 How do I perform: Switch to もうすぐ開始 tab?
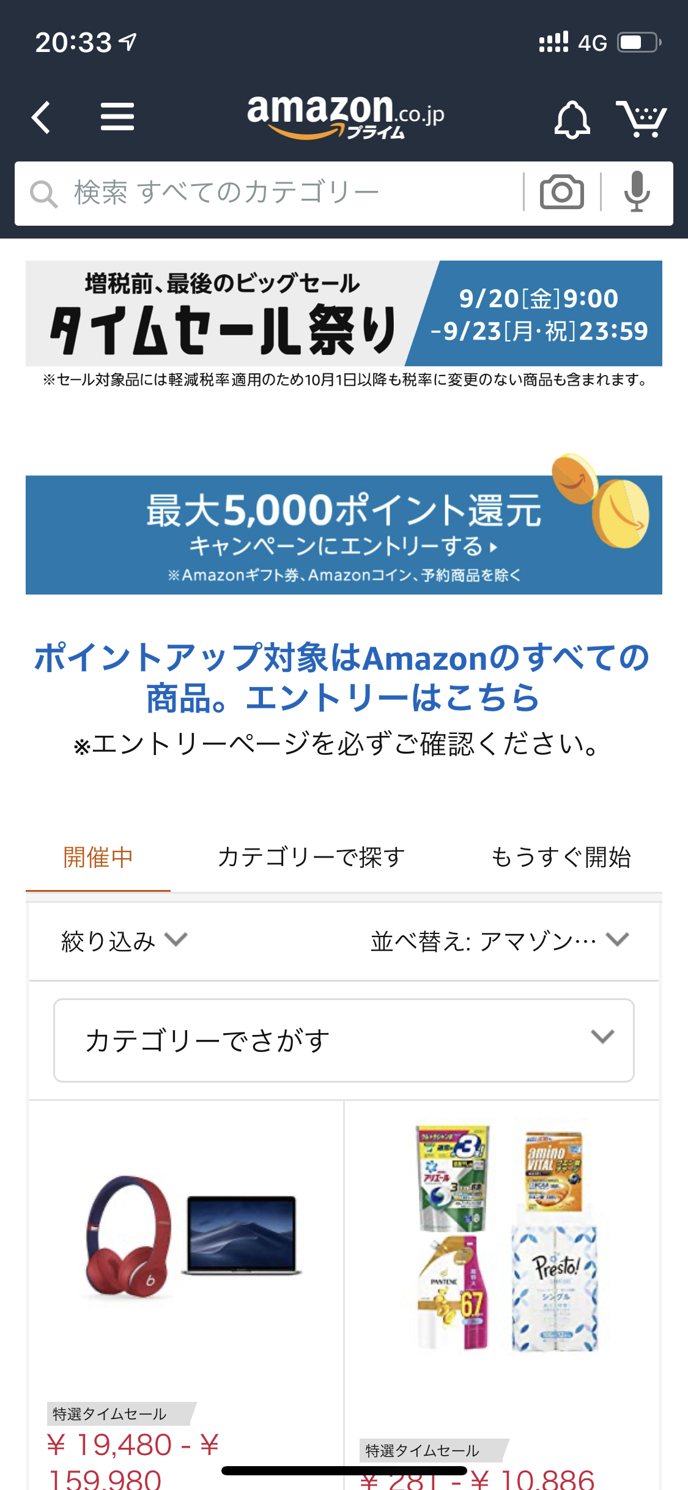click(x=560, y=857)
